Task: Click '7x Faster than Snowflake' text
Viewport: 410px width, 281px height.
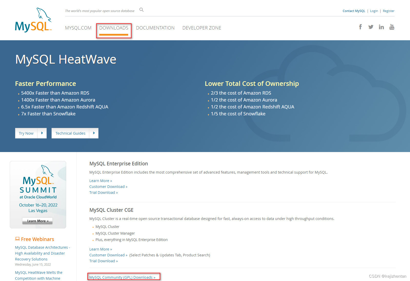Action: point(48,114)
